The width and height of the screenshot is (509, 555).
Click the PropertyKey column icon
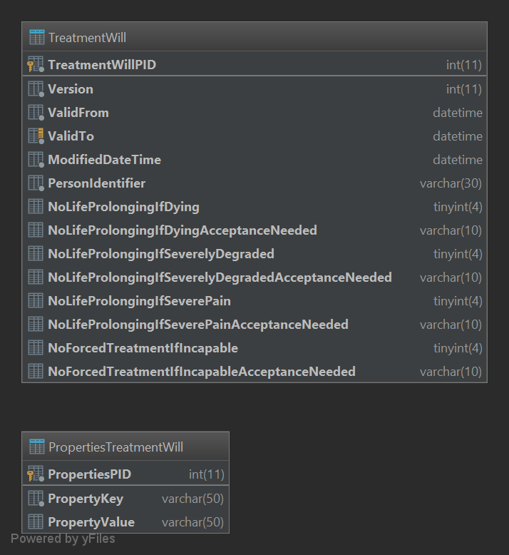point(36,499)
